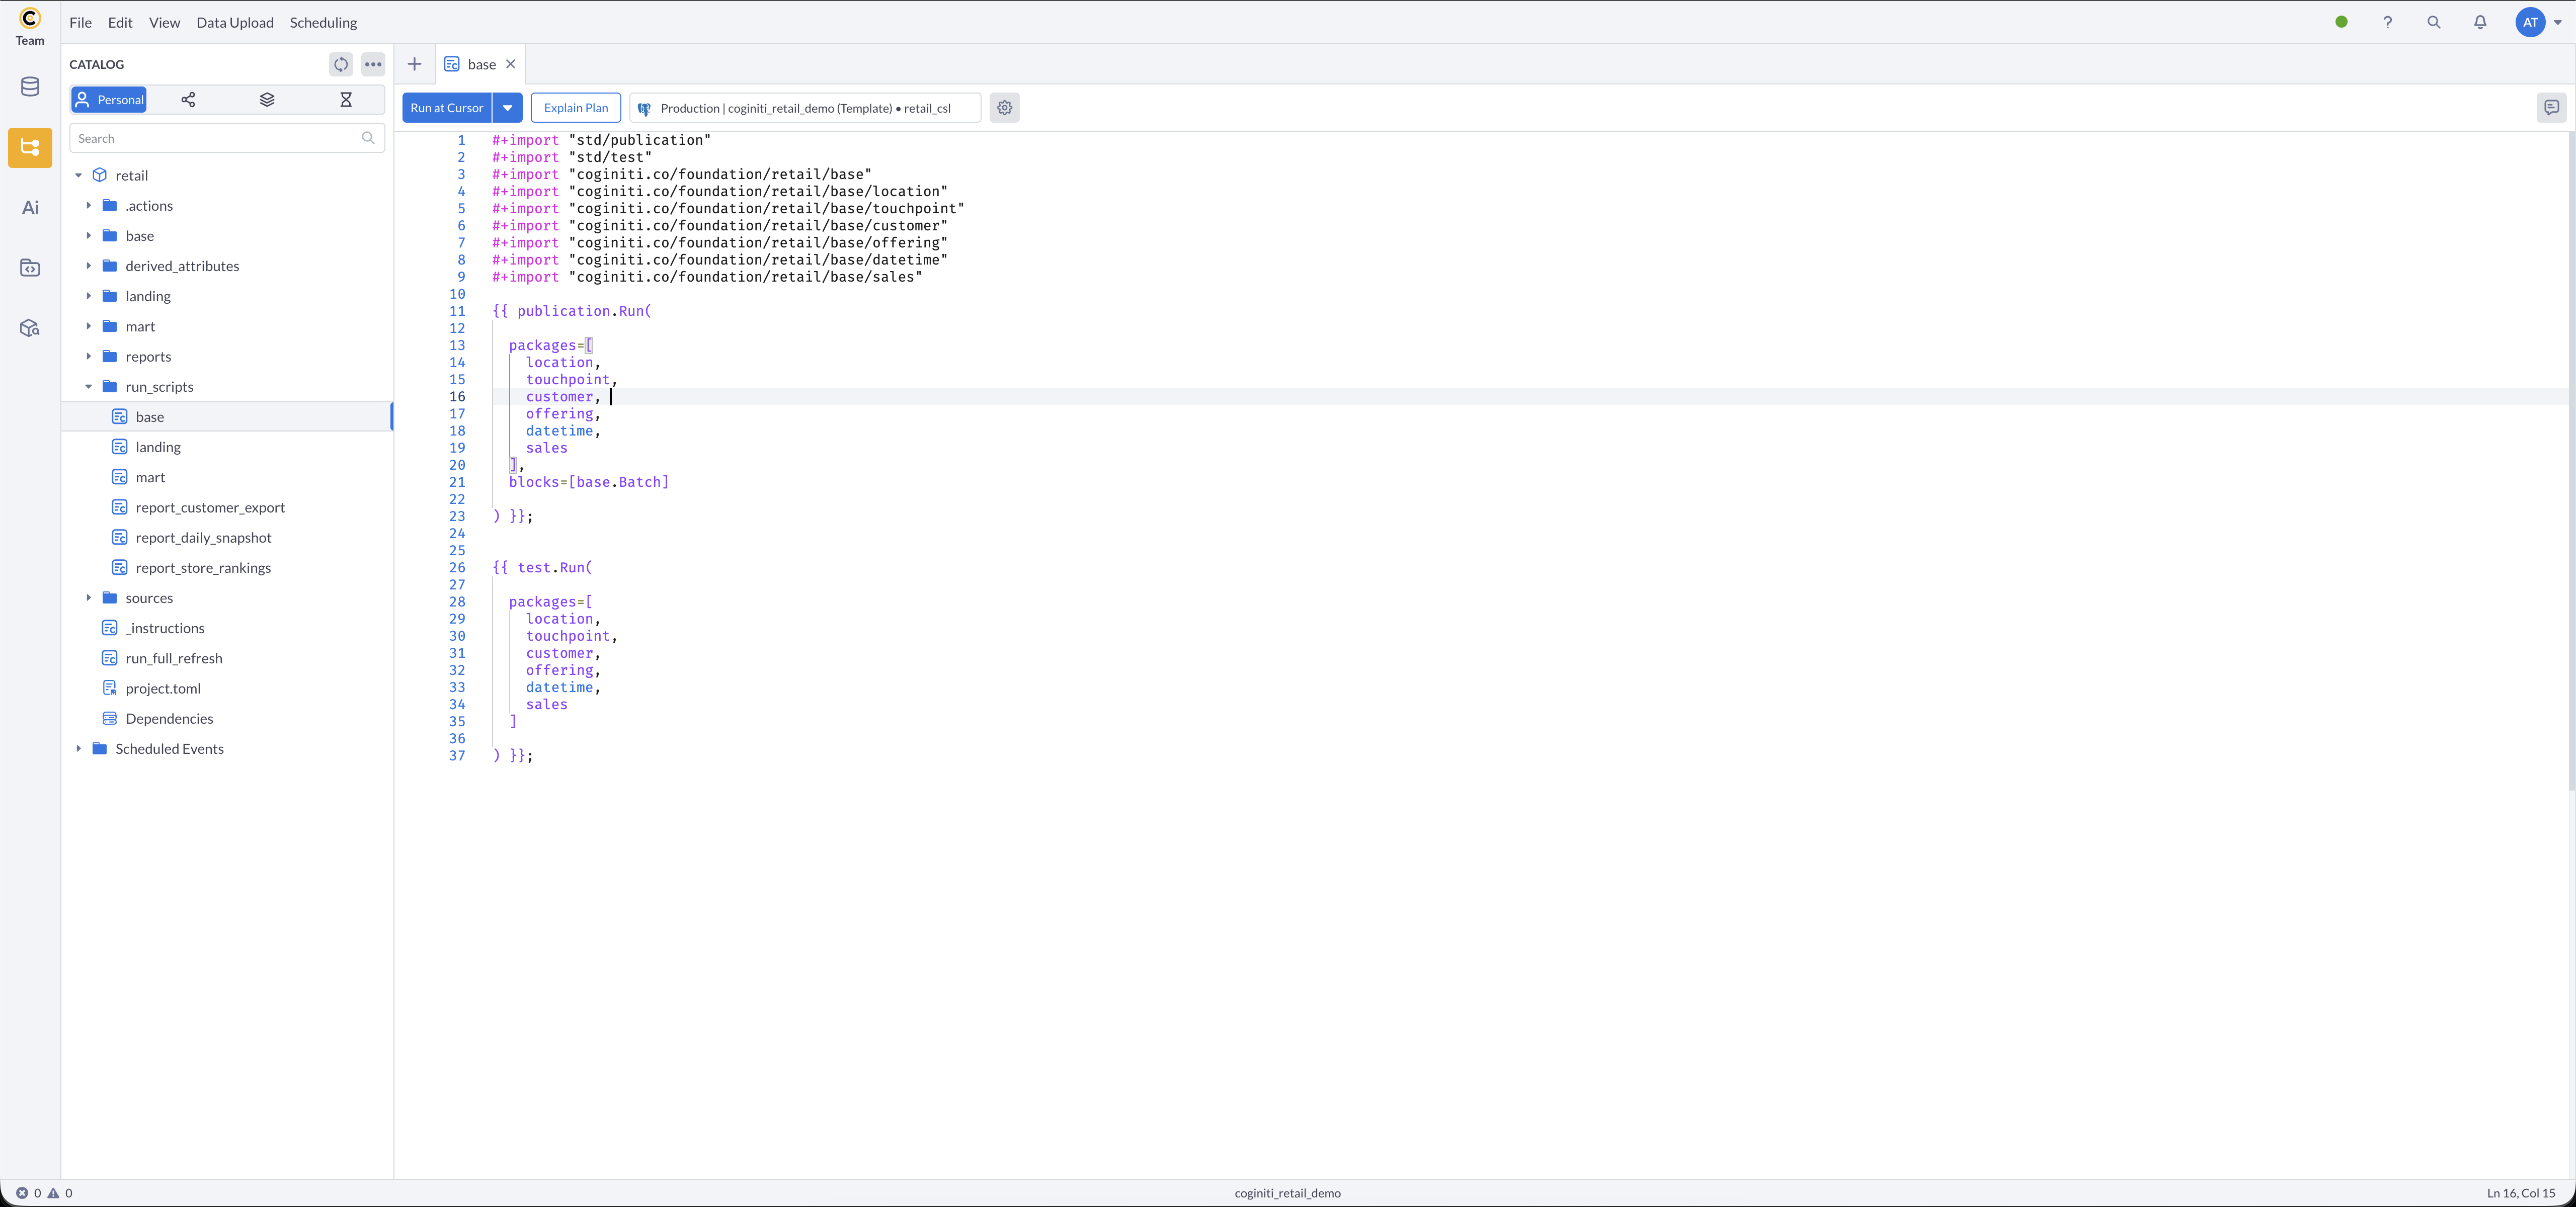Refresh the catalog with the sync icon

click(341, 64)
